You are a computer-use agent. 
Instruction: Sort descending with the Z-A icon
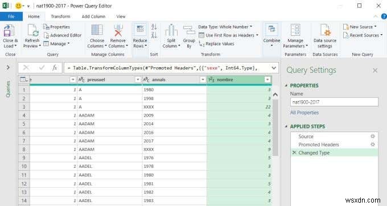click(154, 35)
